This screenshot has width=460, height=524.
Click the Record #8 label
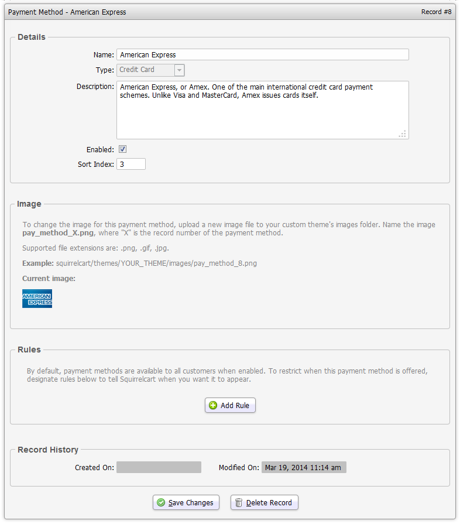(x=436, y=12)
